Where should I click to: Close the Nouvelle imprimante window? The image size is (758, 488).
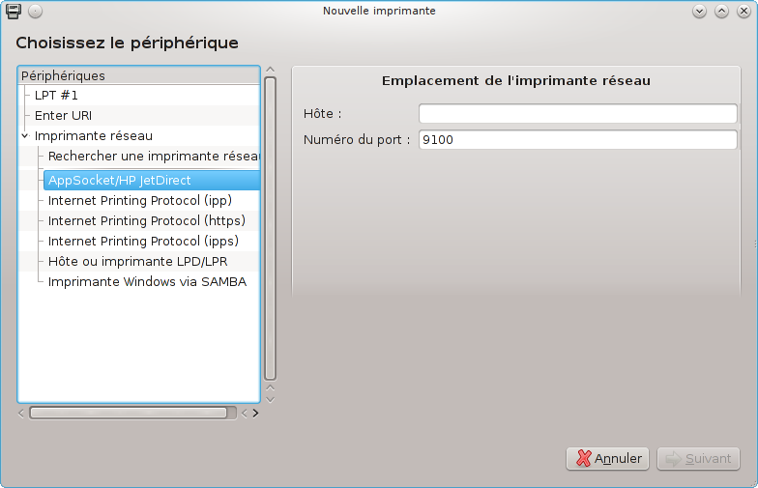(x=743, y=12)
